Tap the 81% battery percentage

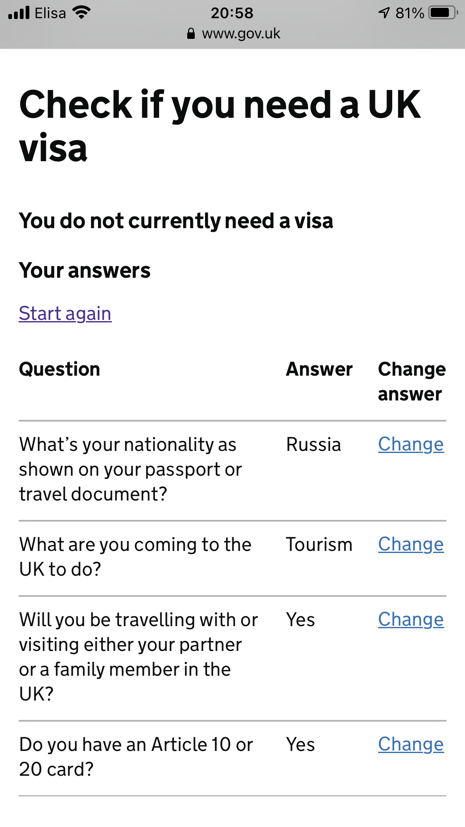[x=409, y=13]
